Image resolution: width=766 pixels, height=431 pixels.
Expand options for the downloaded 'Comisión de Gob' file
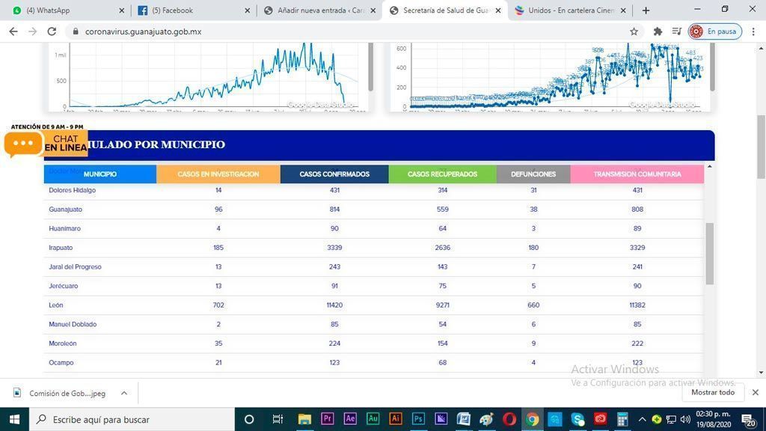tap(124, 393)
